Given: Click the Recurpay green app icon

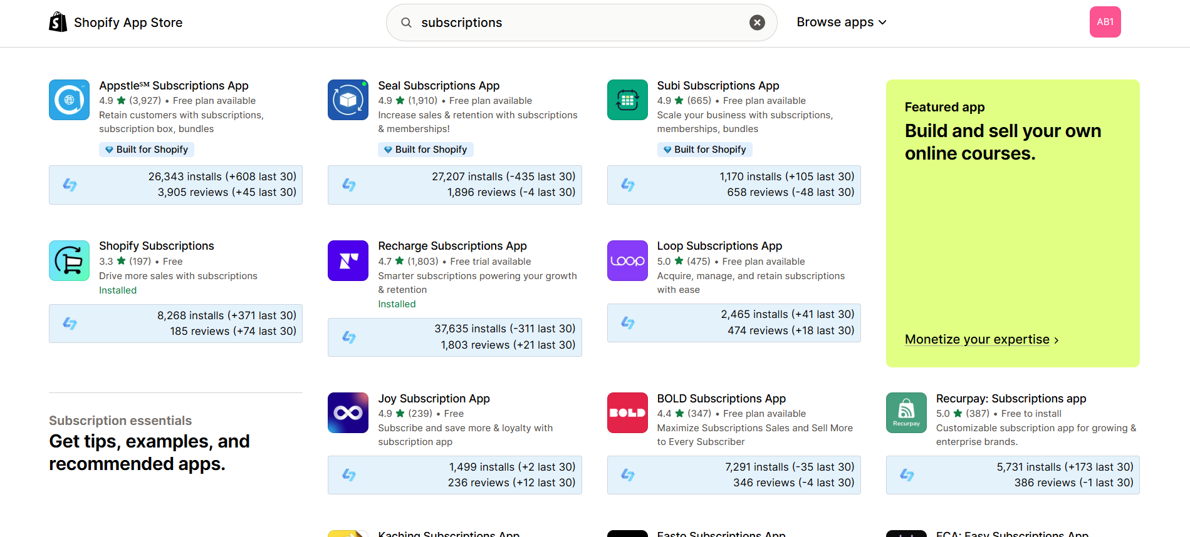Looking at the screenshot, I should pos(906,412).
